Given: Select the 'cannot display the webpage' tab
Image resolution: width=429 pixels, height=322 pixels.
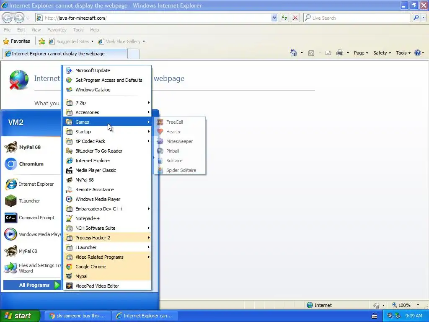Looking at the screenshot, I should (x=65, y=54).
